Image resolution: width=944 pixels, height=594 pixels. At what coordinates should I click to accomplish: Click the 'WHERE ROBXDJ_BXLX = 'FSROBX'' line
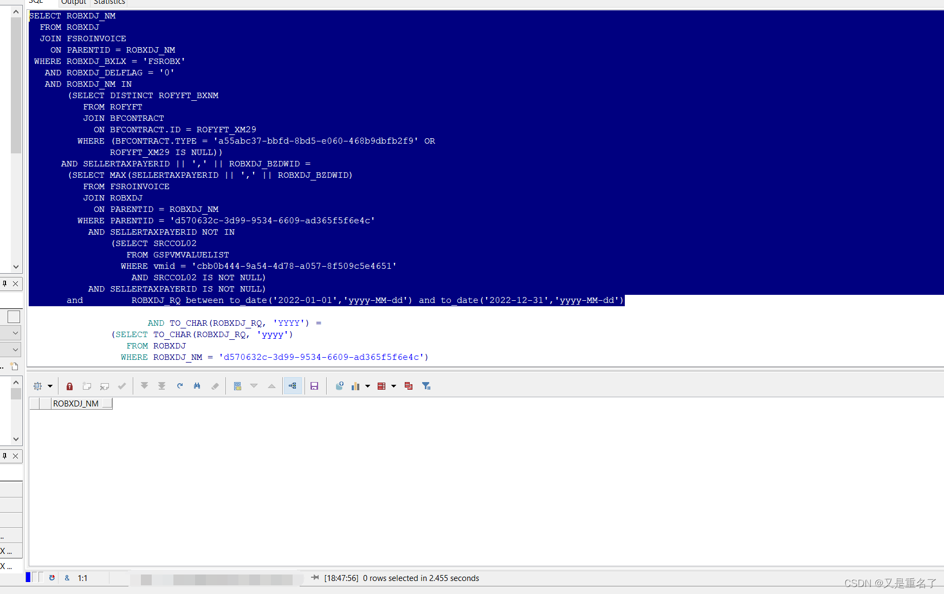click(x=109, y=61)
